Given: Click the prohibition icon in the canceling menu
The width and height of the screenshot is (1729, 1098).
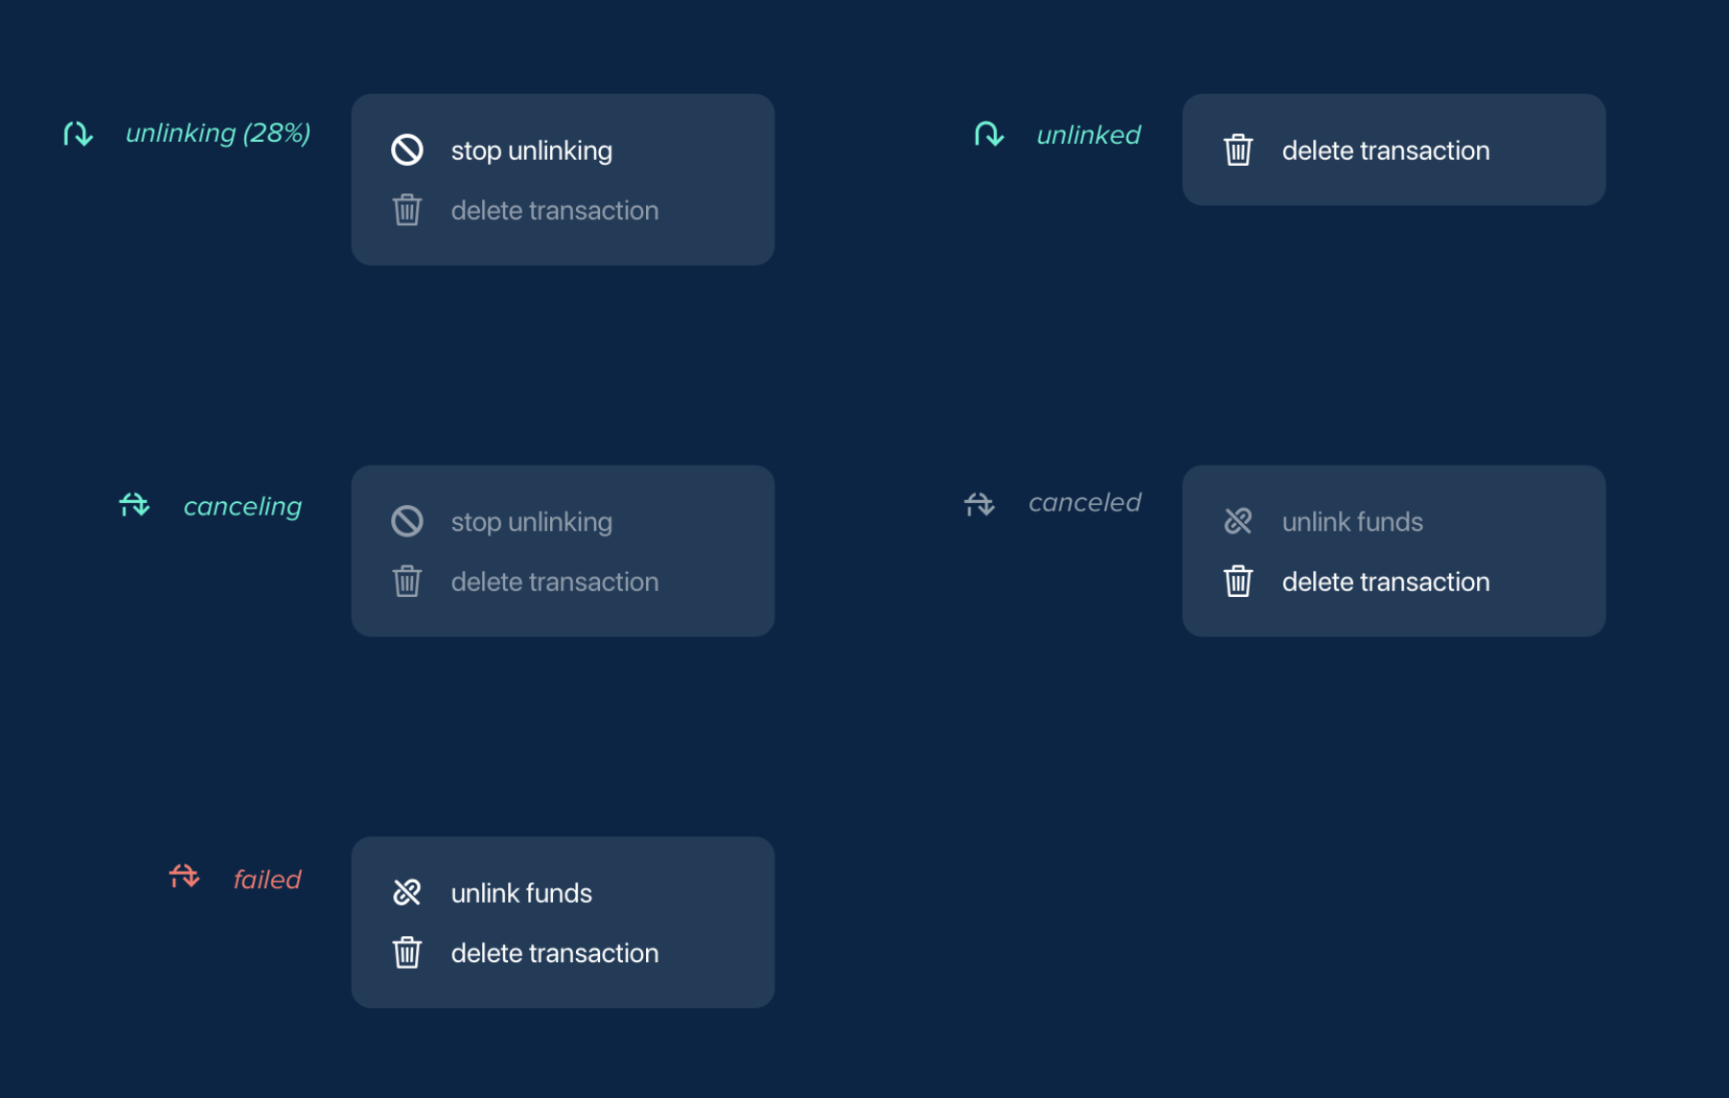Looking at the screenshot, I should 407,521.
